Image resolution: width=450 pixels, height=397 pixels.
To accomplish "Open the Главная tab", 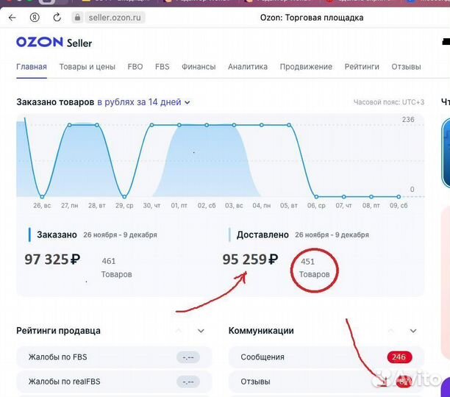I will pyautogui.click(x=32, y=67).
